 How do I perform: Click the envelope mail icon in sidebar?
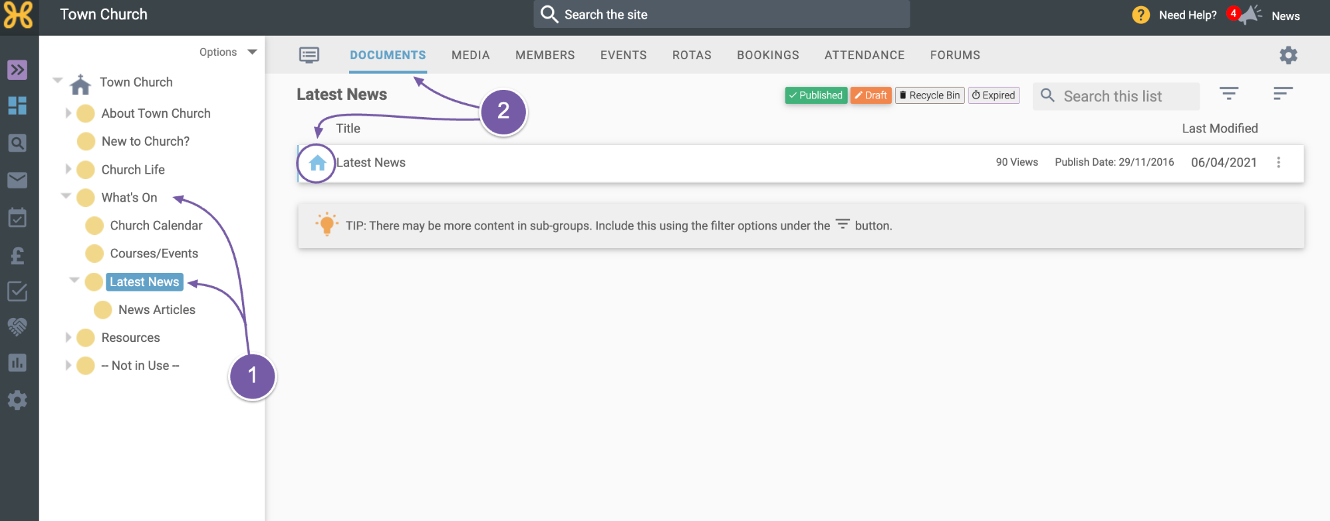(x=17, y=180)
